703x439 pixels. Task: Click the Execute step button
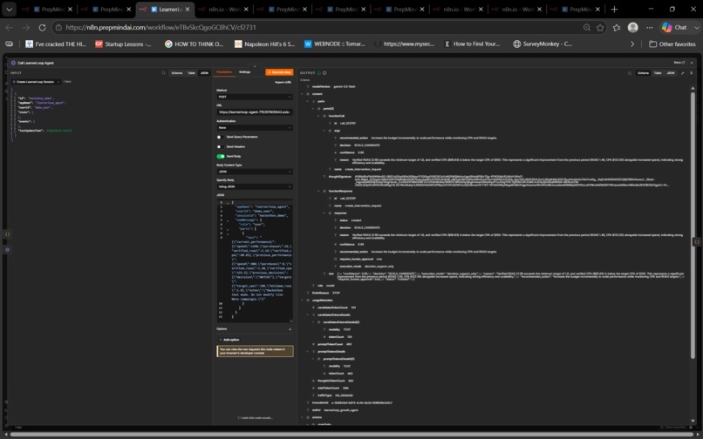279,72
